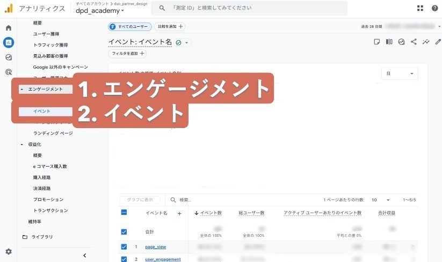Open the chart granularity dropdown showing 日

coord(399,74)
